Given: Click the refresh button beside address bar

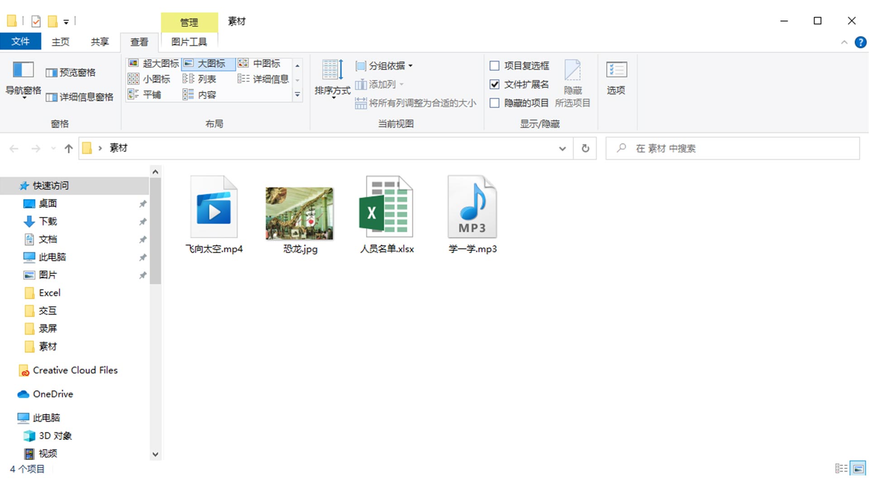Looking at the screenshot, I should 585,149.
